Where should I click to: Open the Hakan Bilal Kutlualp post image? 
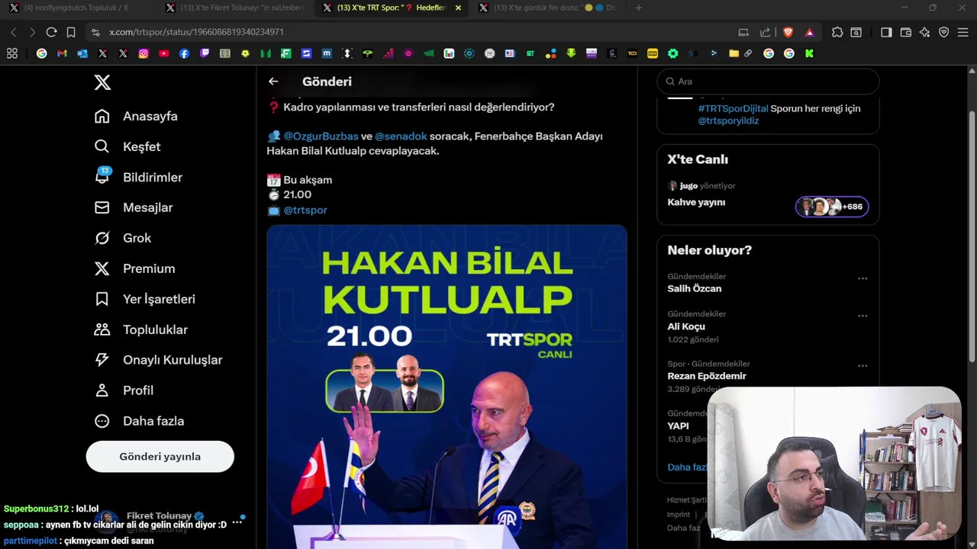point(447,387)
